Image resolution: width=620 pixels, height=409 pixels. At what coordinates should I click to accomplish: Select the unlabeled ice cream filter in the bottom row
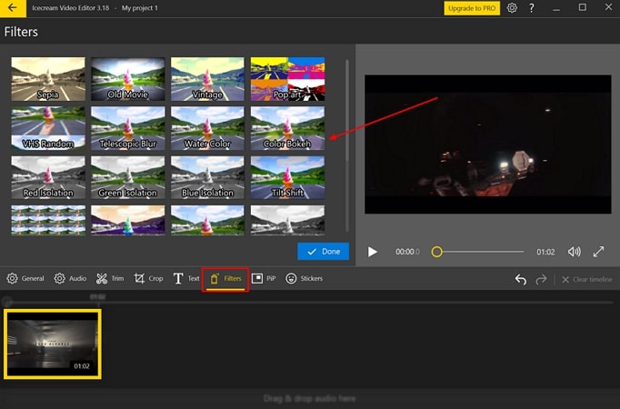tap(207, 220)
